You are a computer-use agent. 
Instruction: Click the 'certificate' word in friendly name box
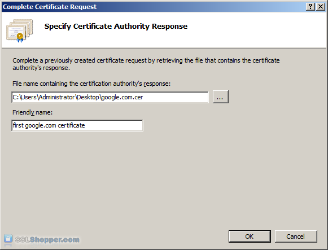click(71, 125)
